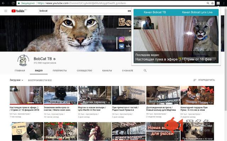Click the YouTube logo
Screen dimensions: 227x141
point(18,11)
